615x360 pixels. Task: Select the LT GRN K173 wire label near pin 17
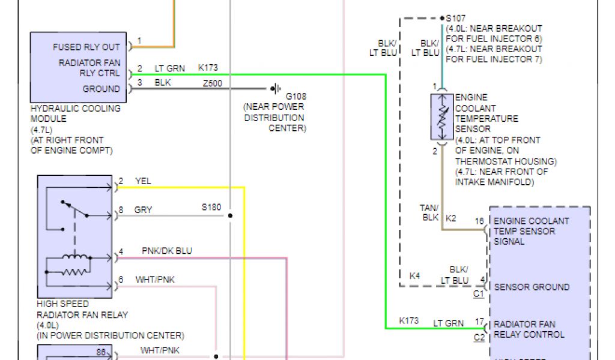click(x=449, y=323)
